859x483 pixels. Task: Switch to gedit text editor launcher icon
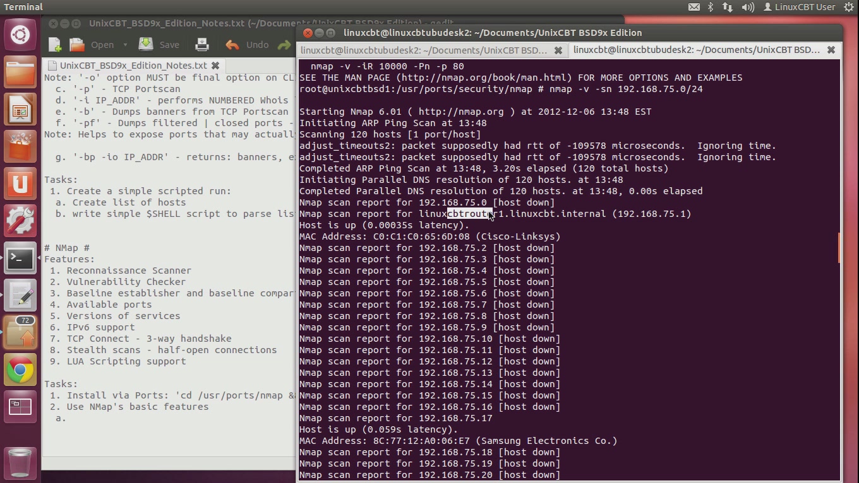click(x=20, y=295)
